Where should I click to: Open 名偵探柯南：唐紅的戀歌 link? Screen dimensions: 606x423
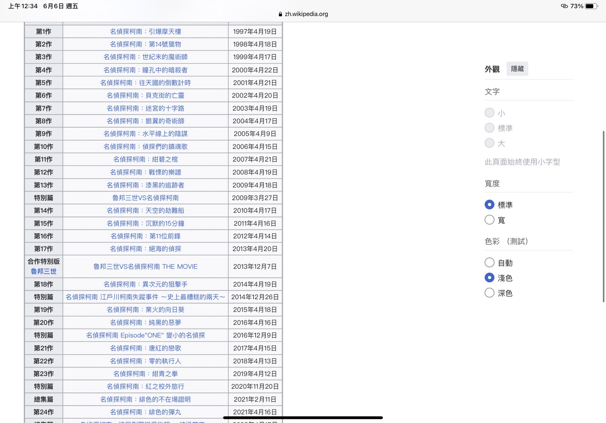coord(146,348)
